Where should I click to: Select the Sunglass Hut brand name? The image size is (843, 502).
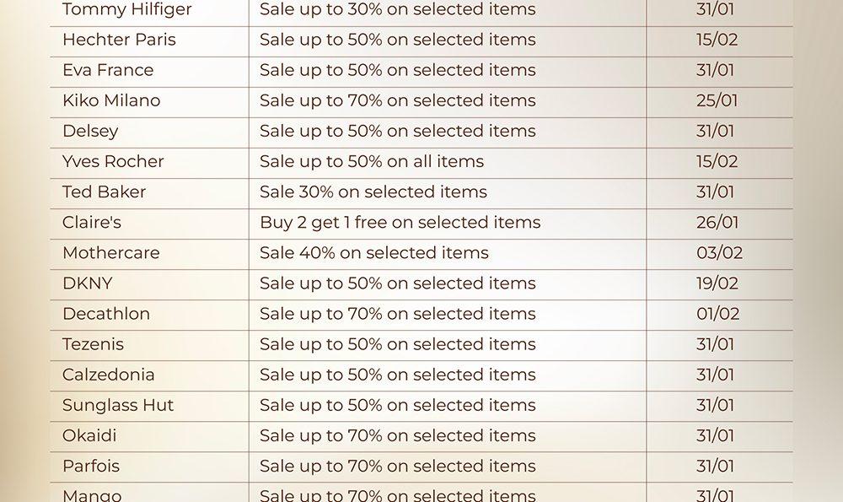118,405
